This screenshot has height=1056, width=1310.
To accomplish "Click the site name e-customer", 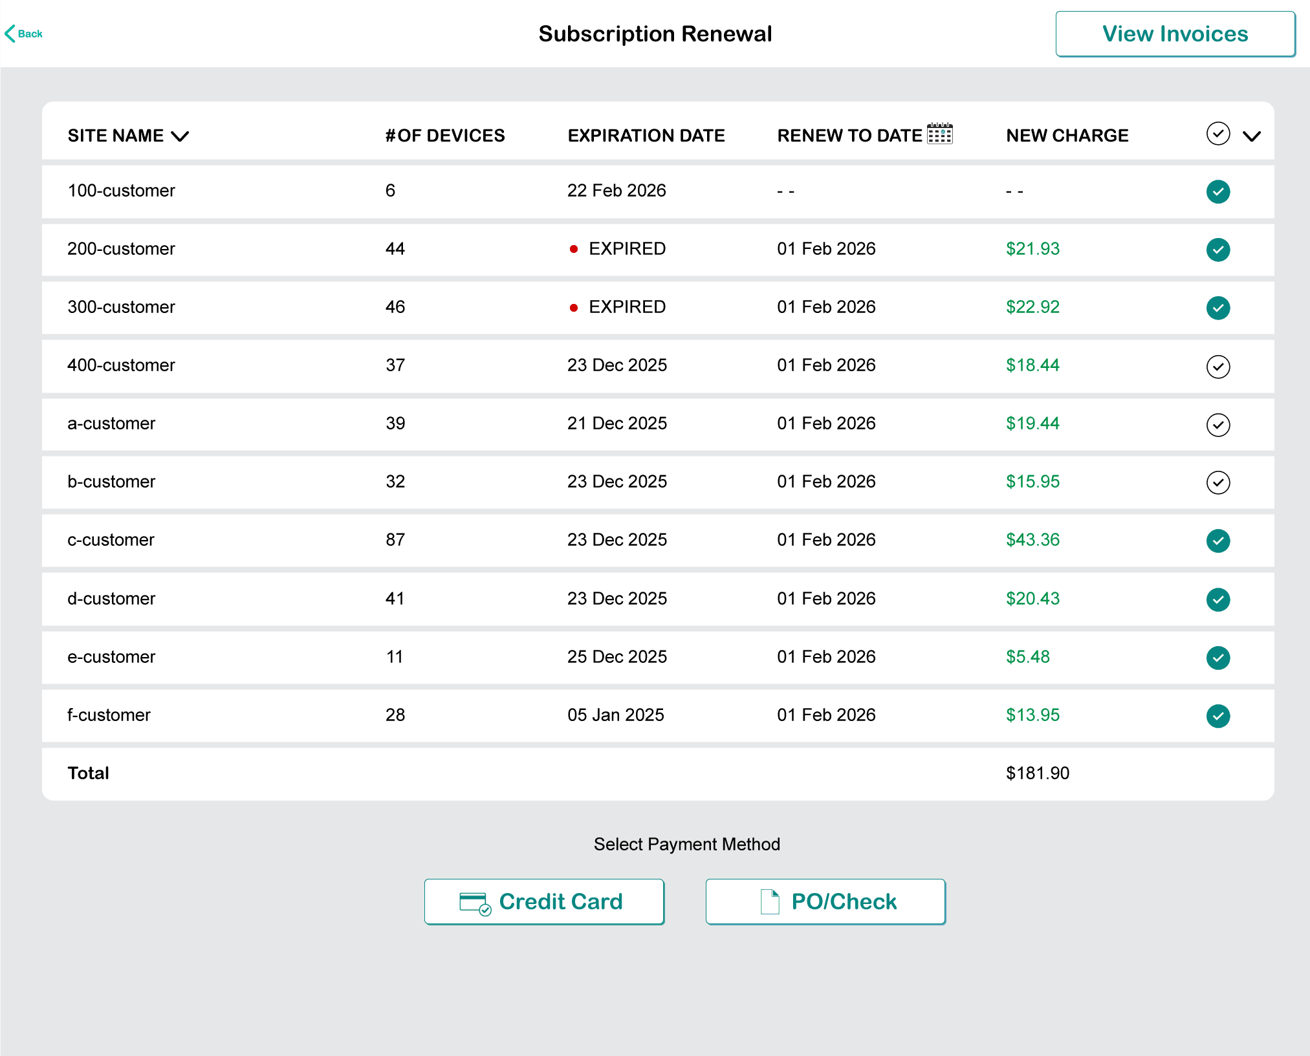I will (111, 657).
